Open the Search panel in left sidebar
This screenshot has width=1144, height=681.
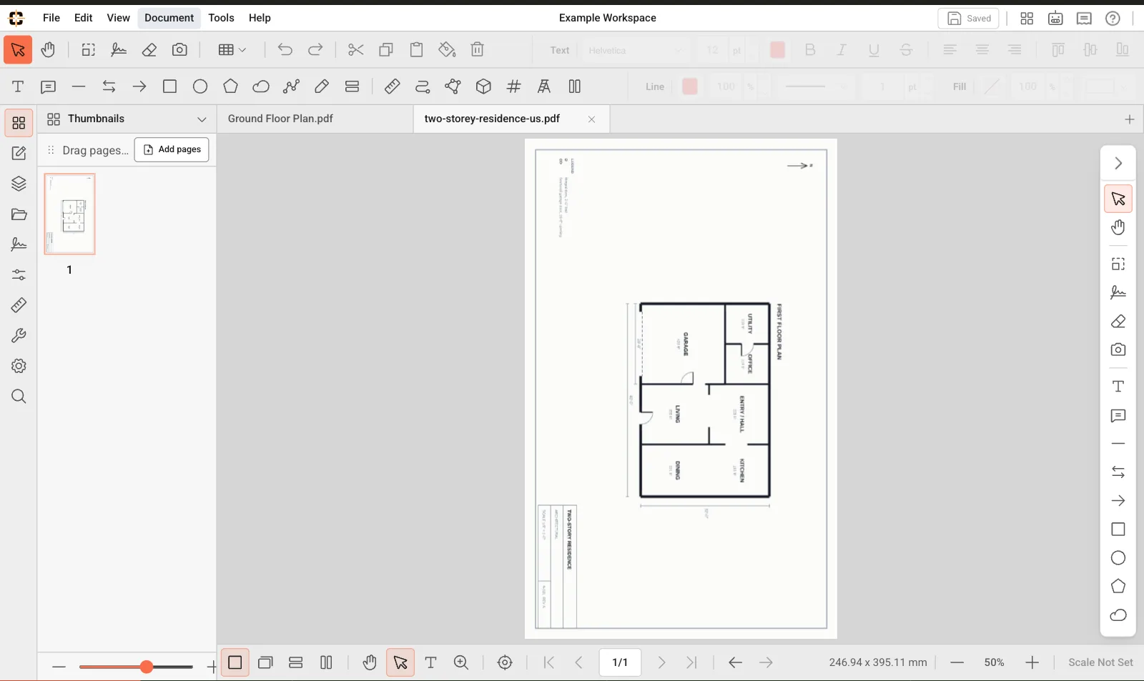coord(19,397)
